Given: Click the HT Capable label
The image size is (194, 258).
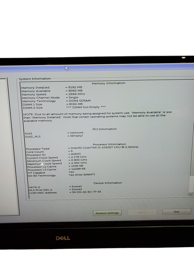Looking at the screenshot, I should (x=37, y=173).
